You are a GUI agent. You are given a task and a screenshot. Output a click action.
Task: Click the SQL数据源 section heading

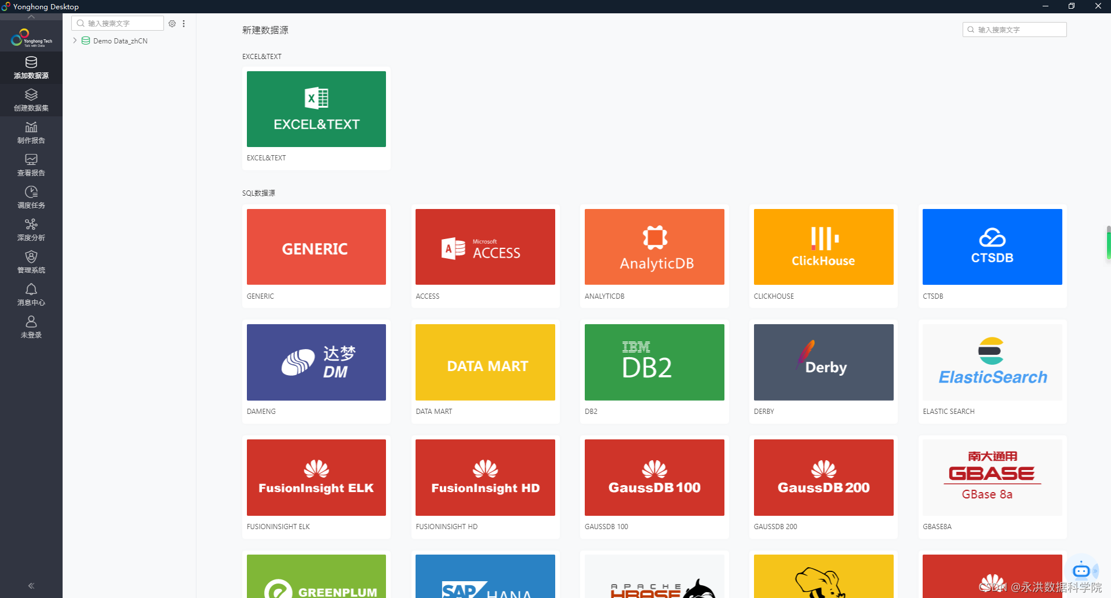tap(258, 193)
